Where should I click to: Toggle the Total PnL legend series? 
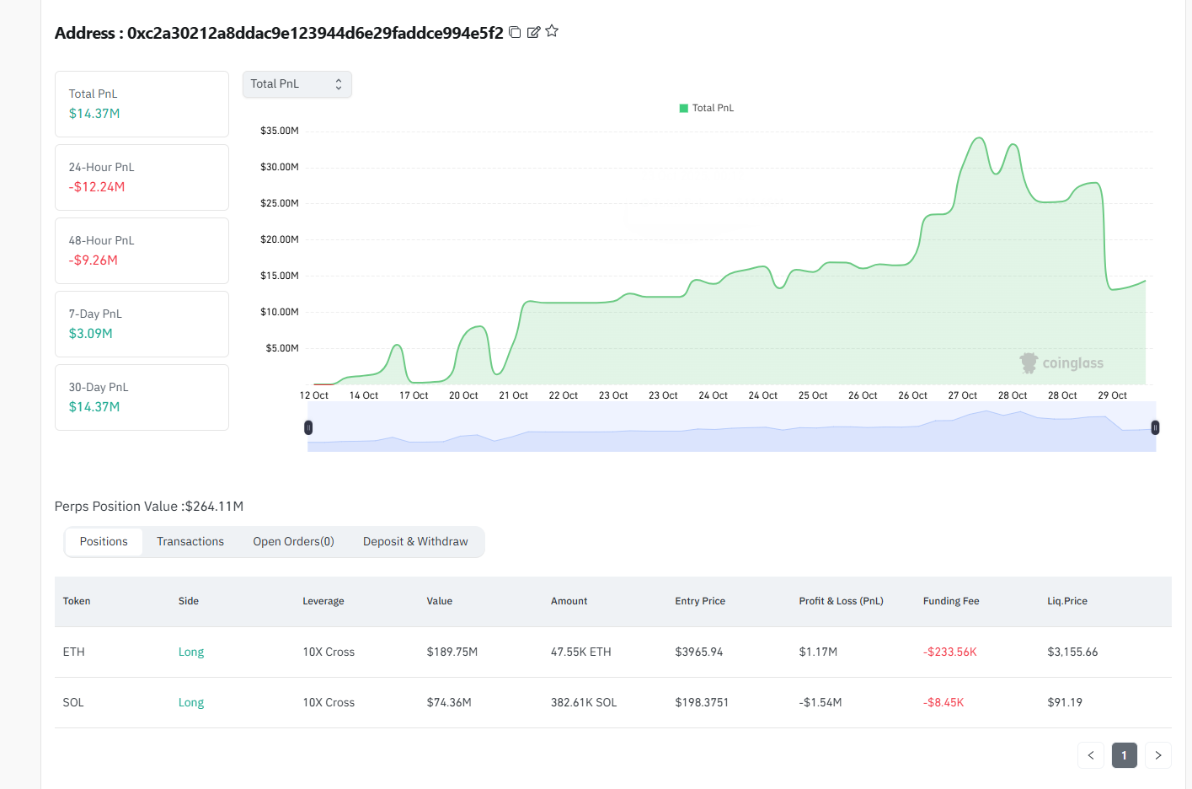point(707,108)
